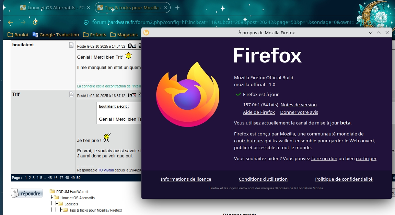Viewport: 395px width, 215px height.
Task: Open the Mozilla link in the About dialog
Action: (x=288, y=134)
